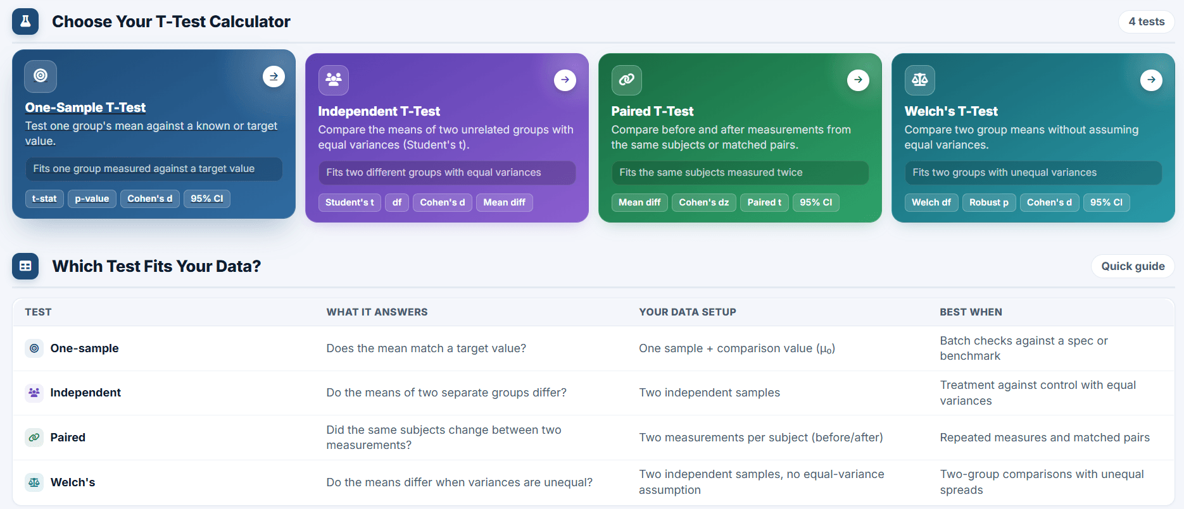Viewport: 1184px width, 509px height.
Task: Click 'Fits the same subjects measured twice'
Action: 740,173
